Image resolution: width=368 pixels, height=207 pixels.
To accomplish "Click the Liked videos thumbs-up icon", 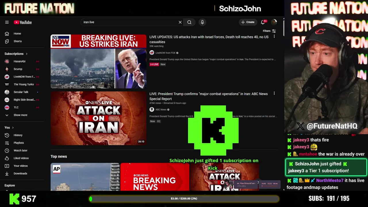I will 7,158.
